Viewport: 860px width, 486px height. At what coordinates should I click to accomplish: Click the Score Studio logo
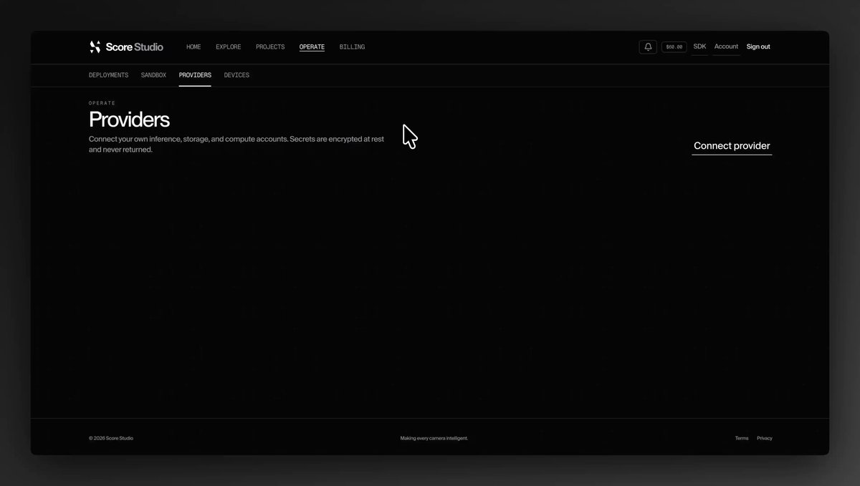click(x=126, y=47)
